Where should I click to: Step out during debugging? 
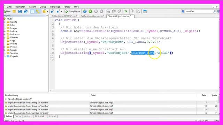120,11
